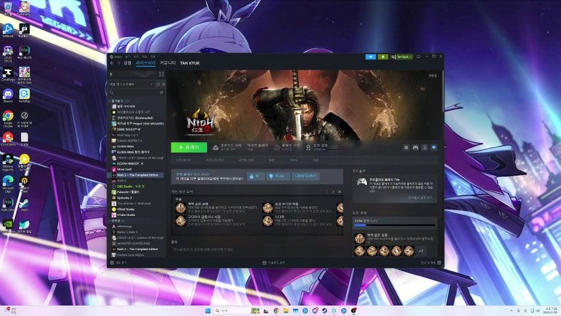This screenshot has width=561, height=316.
Task: Click the Ask me later button
Action: pyautogui.click(x=305, y=176)
